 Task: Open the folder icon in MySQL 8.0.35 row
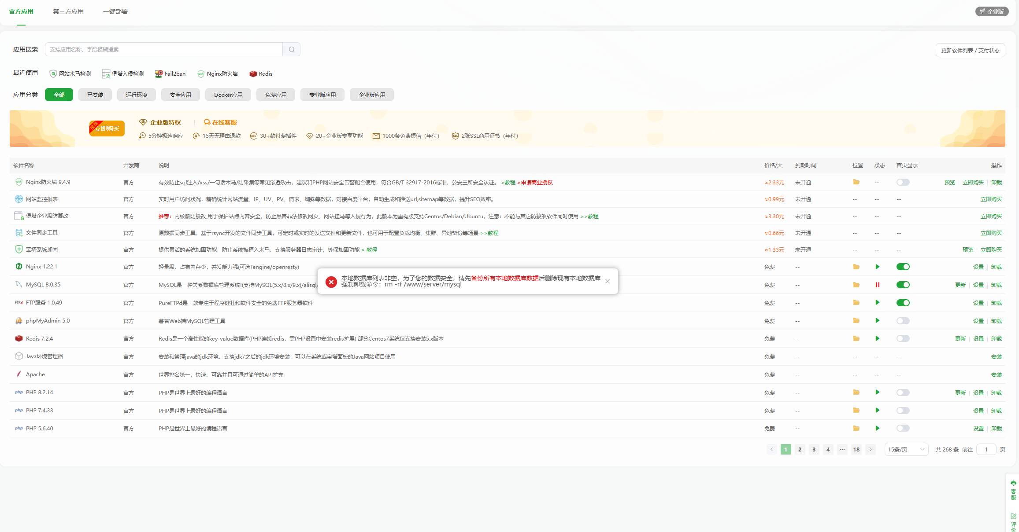coord(856,285)
